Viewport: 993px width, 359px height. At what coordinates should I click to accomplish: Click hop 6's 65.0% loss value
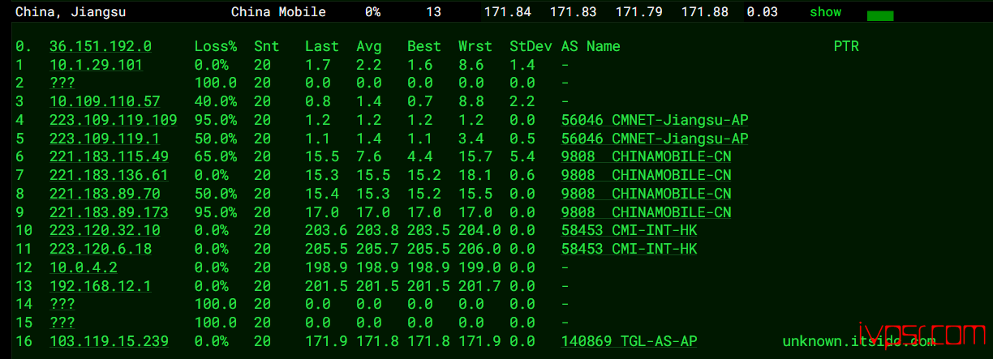click(216, 156)
